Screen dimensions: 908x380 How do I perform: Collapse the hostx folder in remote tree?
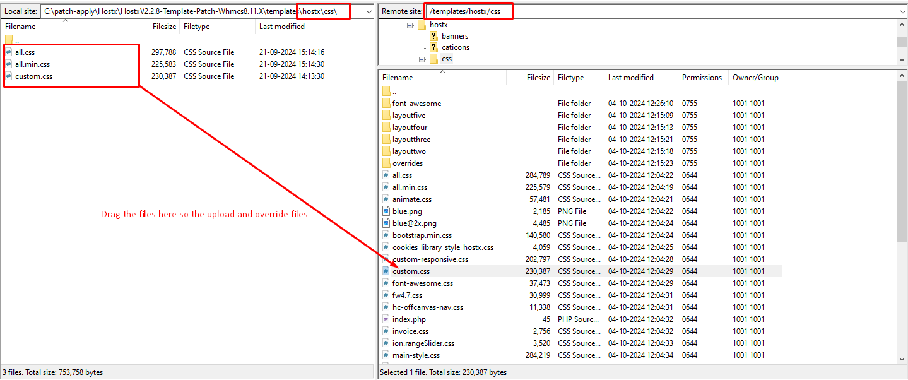pyautogui.click(x=410, y=25)
